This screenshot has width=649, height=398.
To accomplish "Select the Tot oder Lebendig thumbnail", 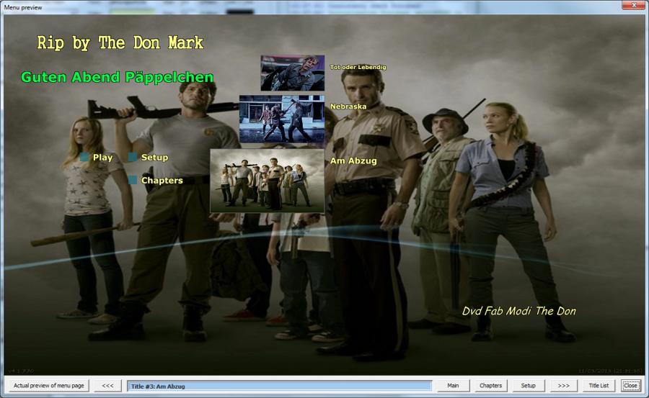I will 293,73.
